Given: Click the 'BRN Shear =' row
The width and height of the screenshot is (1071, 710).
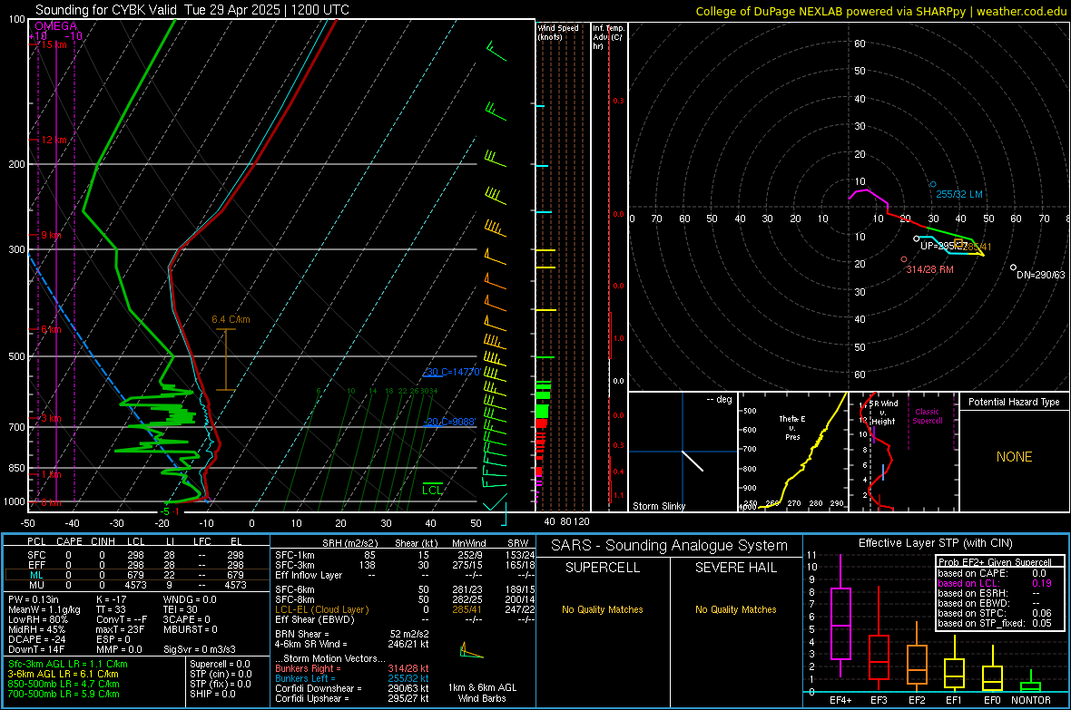Looking at the screenshot, I should point(352,634).
